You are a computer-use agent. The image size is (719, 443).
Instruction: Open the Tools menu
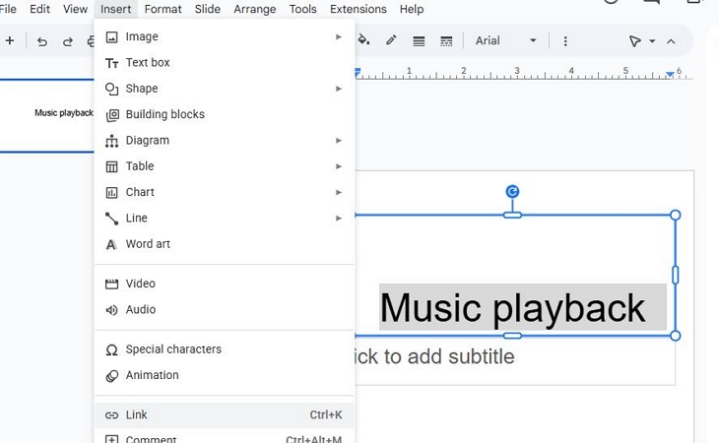[x=302, y=9]
